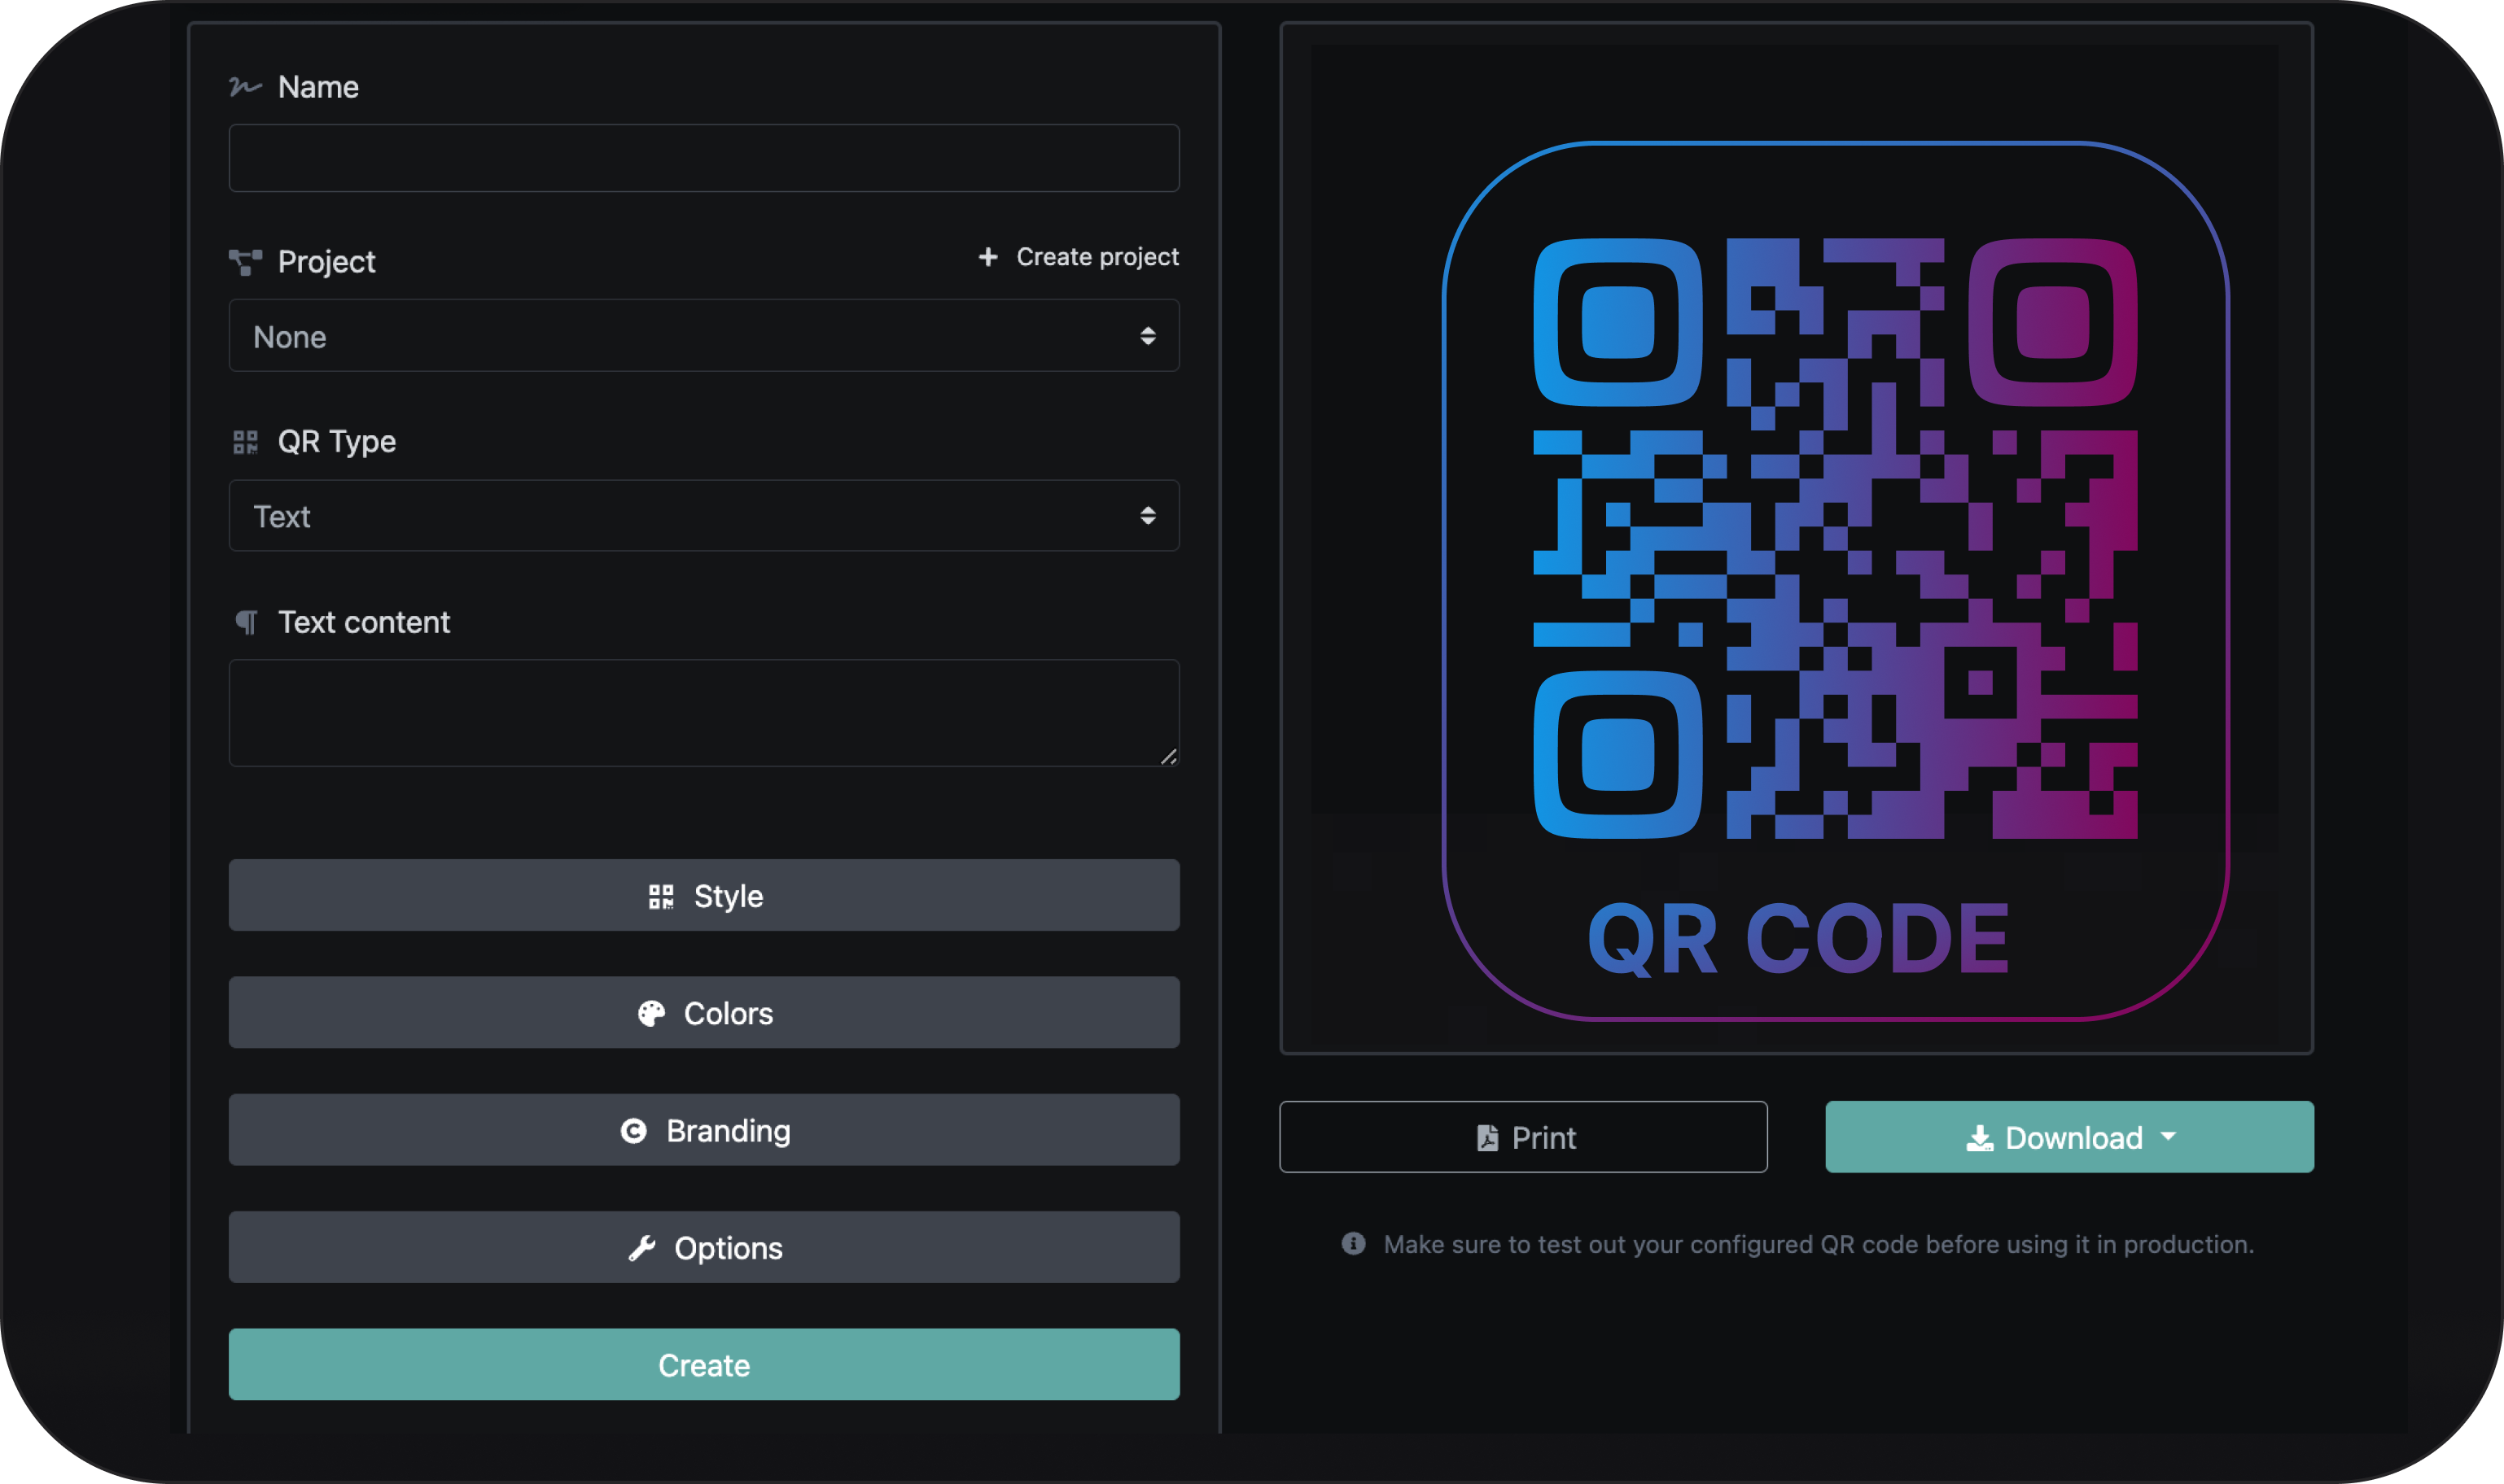The height and width of the screenshot is (1484, 2504).
Task: Focus the Name input field
Action: point(703,158)
